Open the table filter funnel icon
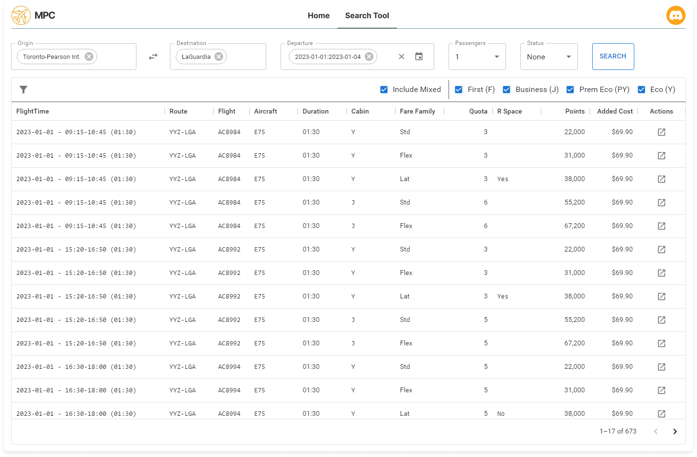 coord(23,90)
